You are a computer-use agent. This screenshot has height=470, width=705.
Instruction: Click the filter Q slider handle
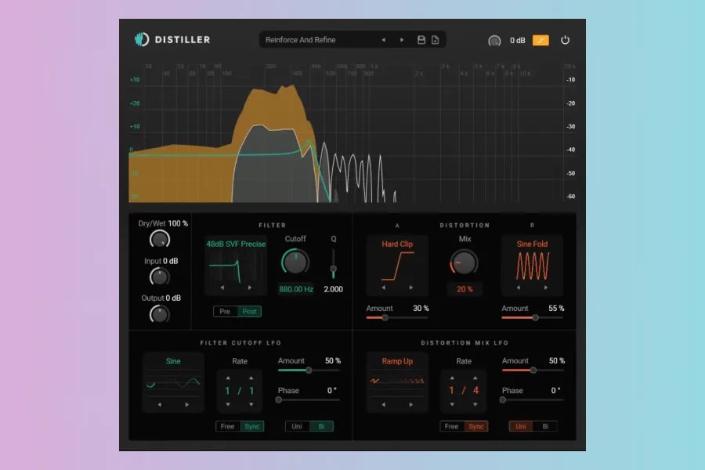coord(333,269)
